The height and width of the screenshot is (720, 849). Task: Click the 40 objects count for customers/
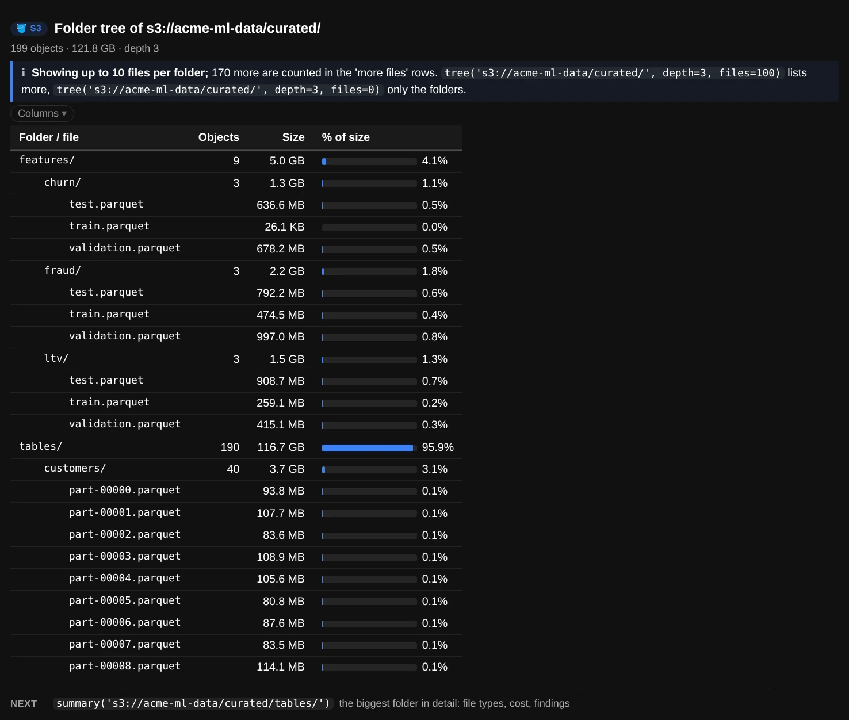tap(233, 469)
